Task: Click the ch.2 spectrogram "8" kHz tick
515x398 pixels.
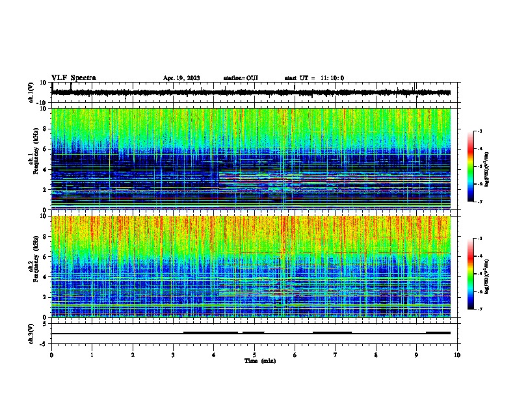Action: point(45,237)
